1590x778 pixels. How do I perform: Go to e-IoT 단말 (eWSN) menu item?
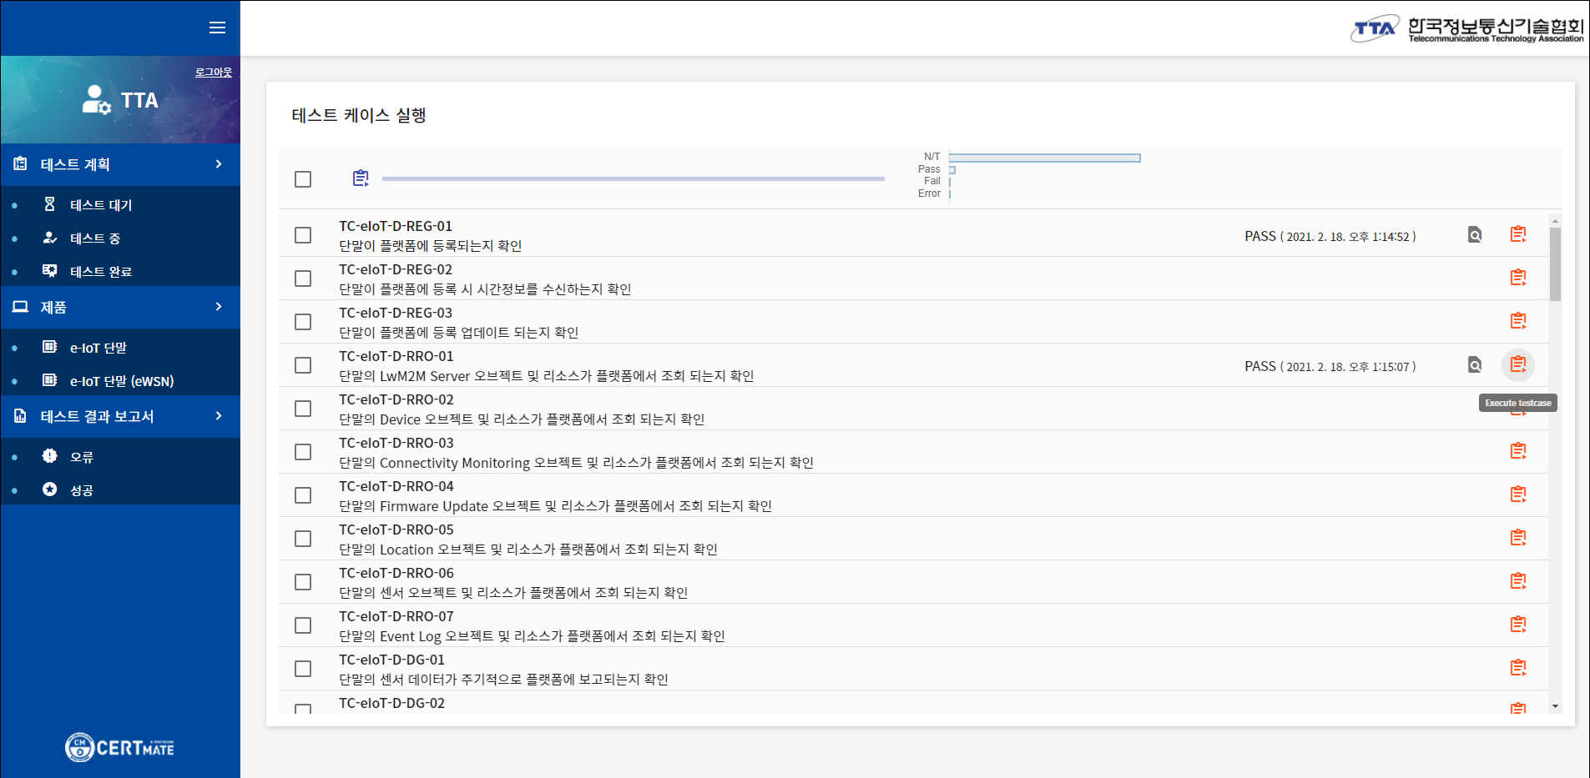coord(122,381)
